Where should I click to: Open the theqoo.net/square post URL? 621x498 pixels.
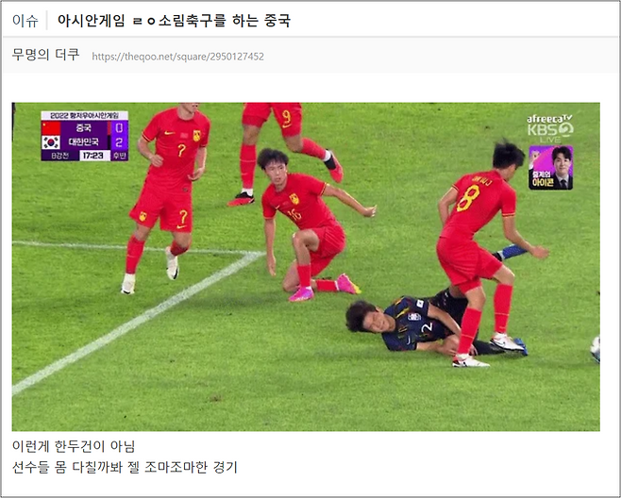point(177,57)
